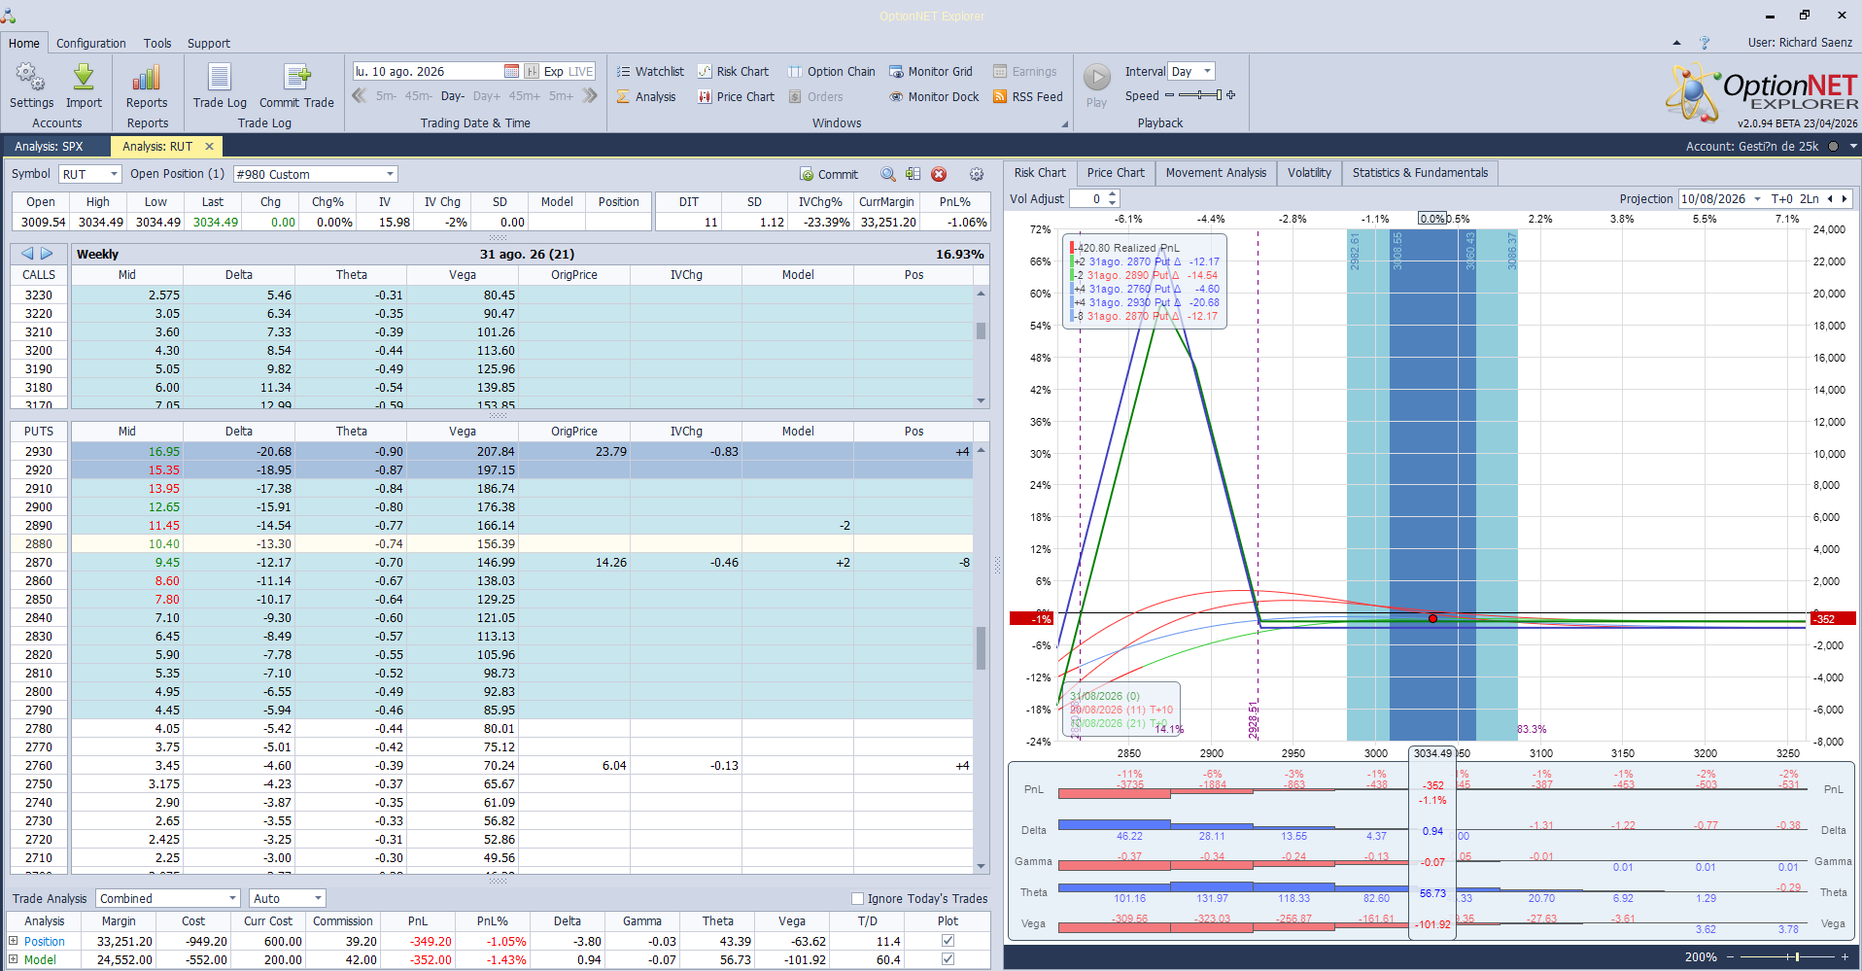Screen dimensions: 1862x971
Task: Switch to the Volatility tab
Action: tap(1309, 173)
